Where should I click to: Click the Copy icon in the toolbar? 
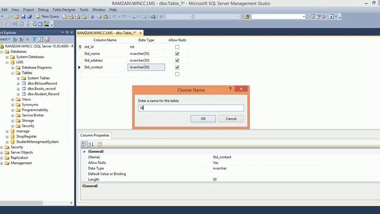99,17
